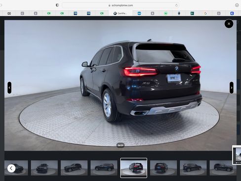
Task: Switch to the infinity-symbol browser tab
Action: [9, 13]
